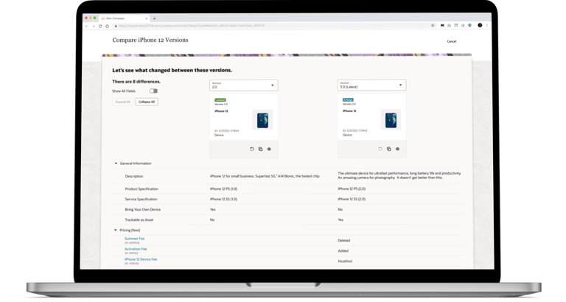Click the Bring Your Own Device label
566x302 pixels.
pyautogui.click(x=142, y=210)
